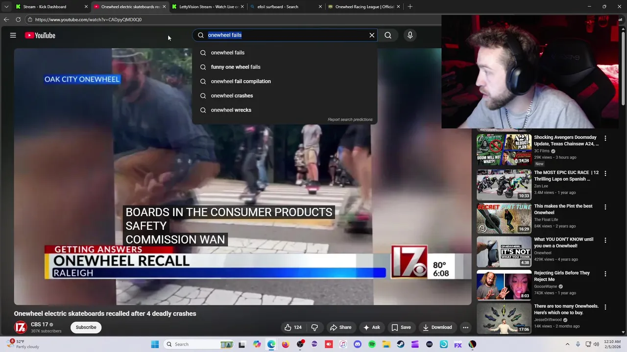Open the Secret Pint Tune thumbnail
The height and width of the screenshot is (352, 627).
[504, 218]
